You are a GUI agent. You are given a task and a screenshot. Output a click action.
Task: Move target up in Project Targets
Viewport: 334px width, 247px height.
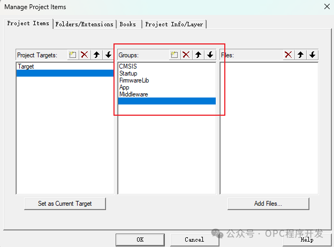coord(96,55)
